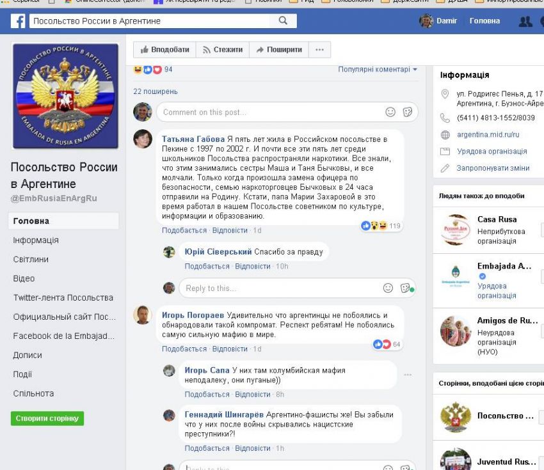This screenshot has height=470, width=544.
Task: Open Світлини in the left sidebar
Action: [31, 259]
